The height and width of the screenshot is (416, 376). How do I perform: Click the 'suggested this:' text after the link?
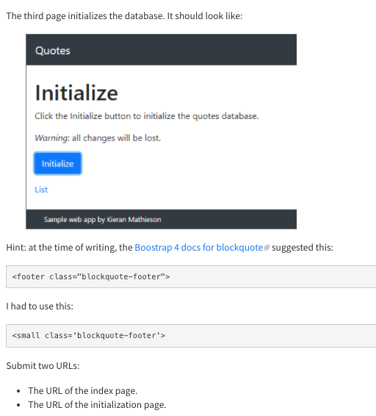pos(303,247)
